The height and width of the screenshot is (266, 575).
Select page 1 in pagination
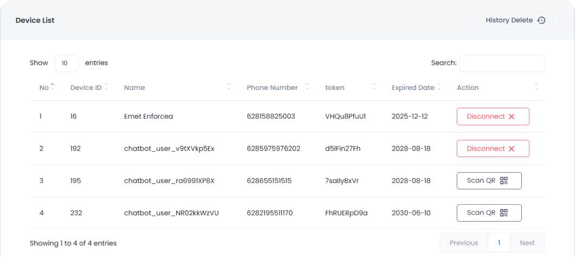point(499,243)
